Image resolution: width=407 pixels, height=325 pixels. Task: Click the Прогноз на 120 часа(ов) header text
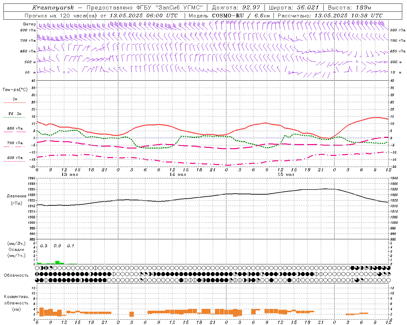click(61, 16)
